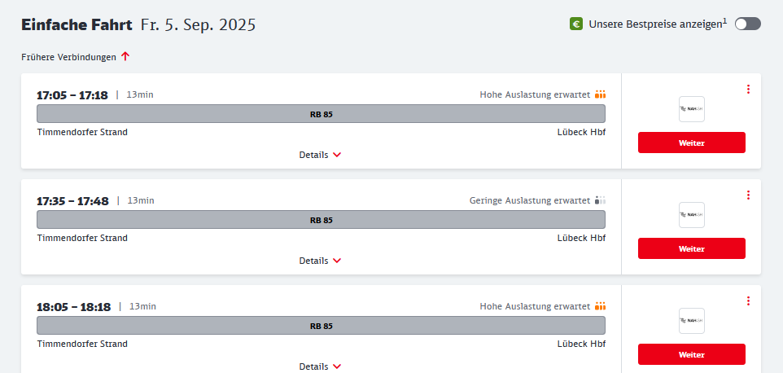Expand Details for the 17:05 connection
Viewport: 783px width, 373px height.
[x=320, y=155]
